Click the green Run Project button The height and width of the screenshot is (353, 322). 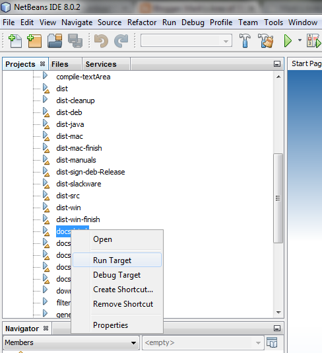[x=288, y=41]
